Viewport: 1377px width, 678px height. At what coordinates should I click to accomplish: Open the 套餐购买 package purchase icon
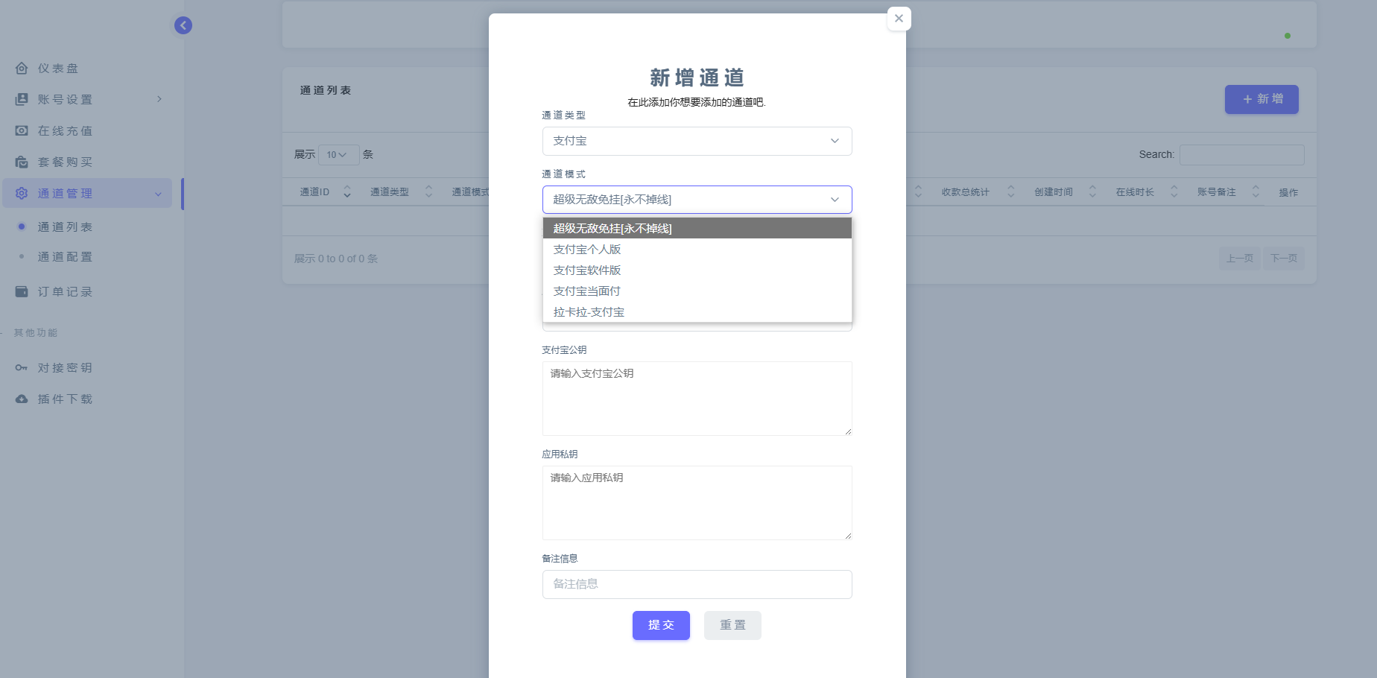[x=22, y=162]
